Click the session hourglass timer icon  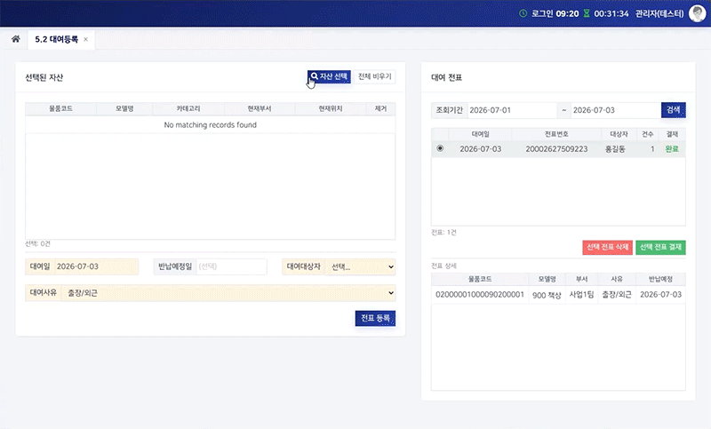click(x=587, y=13)
